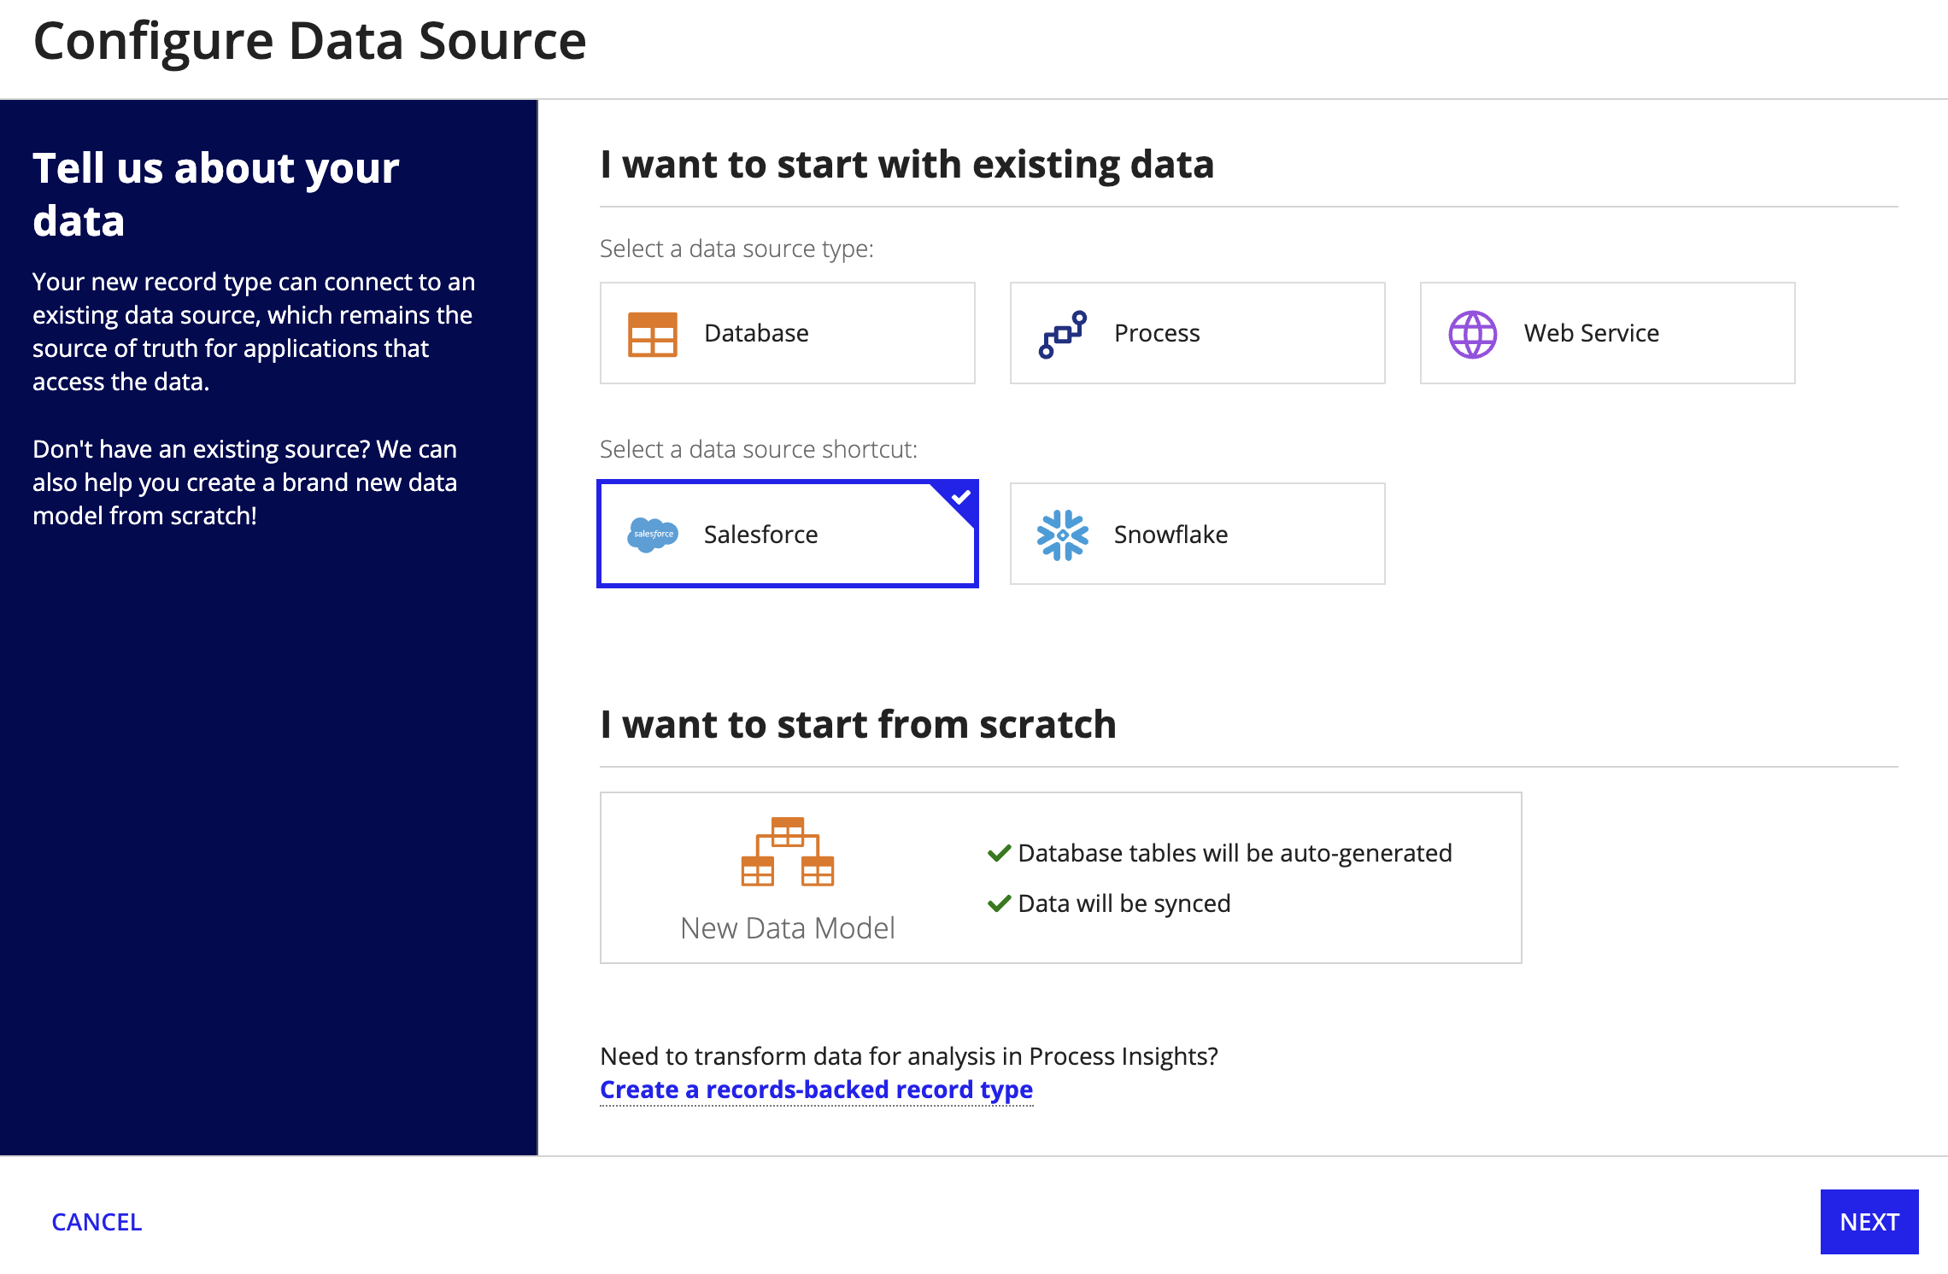Viewport: 1948px width, 1274px height.
Task: Click the Configure Data Source title
Action: coord(309,41)
